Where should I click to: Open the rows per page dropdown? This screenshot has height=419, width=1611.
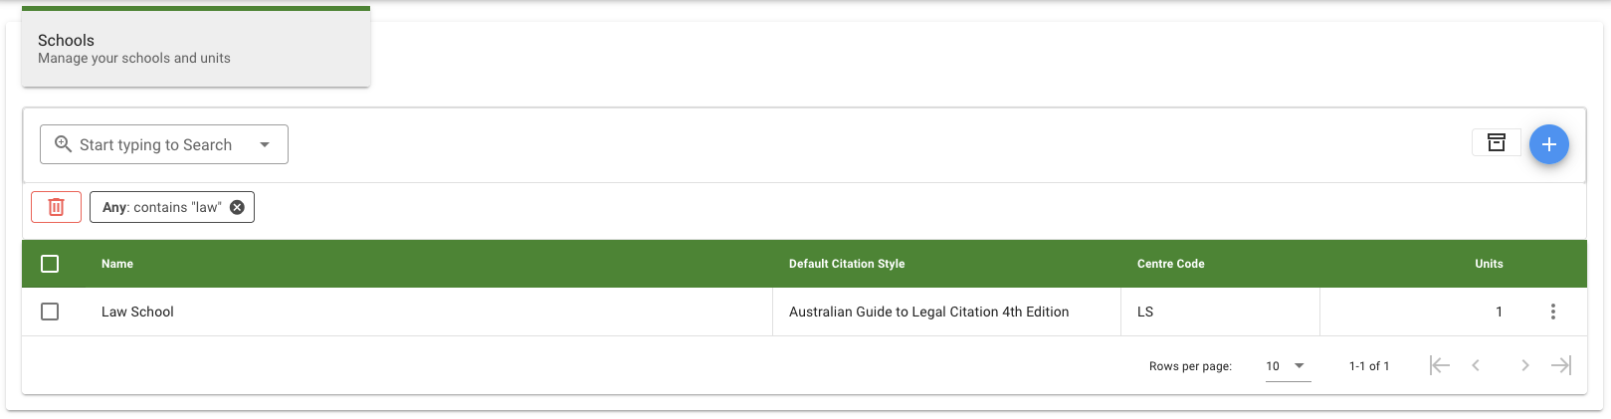[x=1287, y=366]
